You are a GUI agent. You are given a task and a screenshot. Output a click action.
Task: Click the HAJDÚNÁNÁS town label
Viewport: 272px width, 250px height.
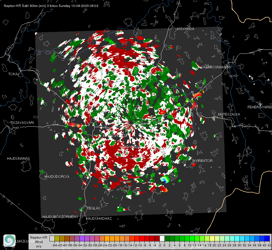18,159
